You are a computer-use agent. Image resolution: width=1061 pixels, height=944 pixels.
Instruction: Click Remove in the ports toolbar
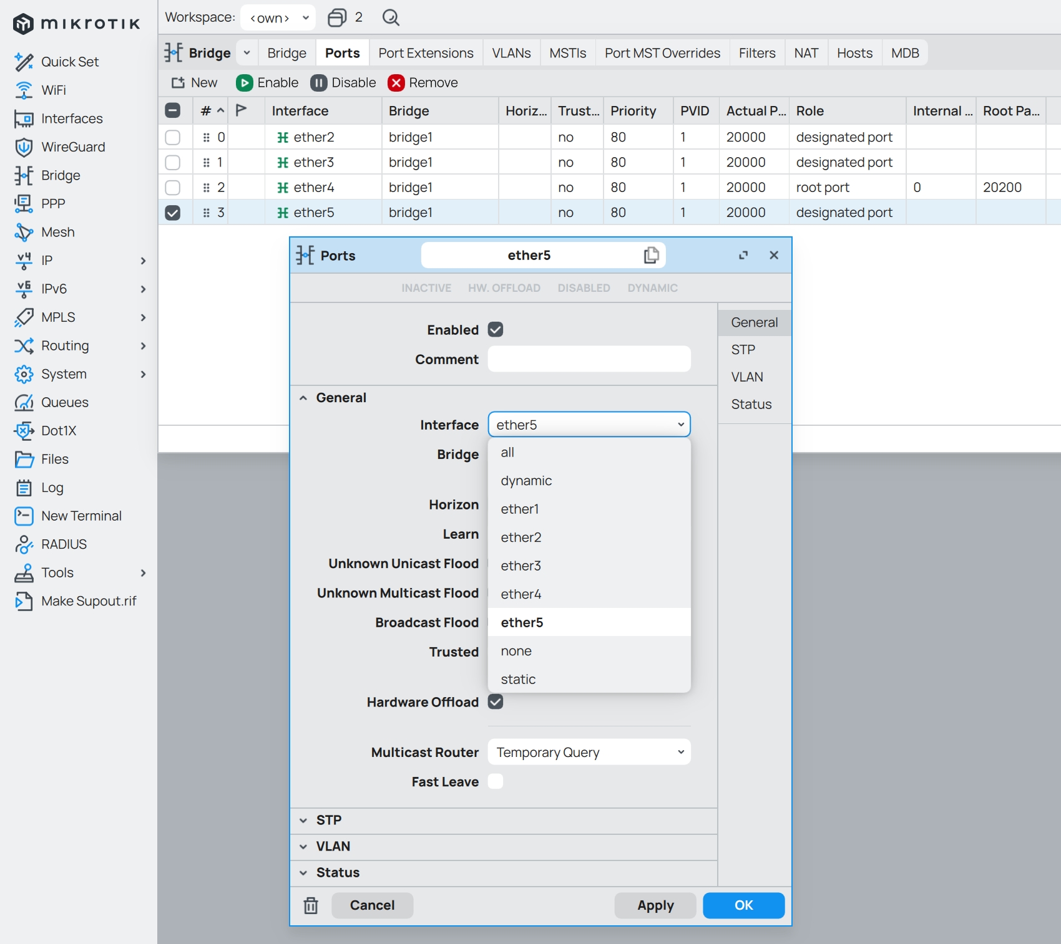(x=423, y=83)
